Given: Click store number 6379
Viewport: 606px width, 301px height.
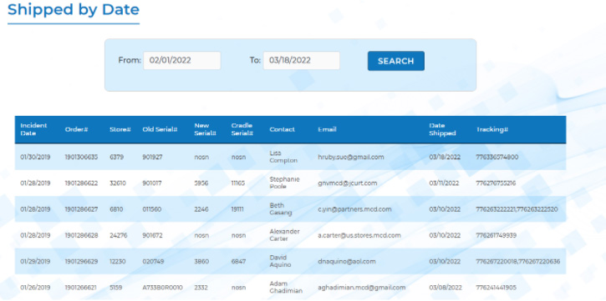Looking at the screenshot, I should pyautogui.click(x=117, y=157).
